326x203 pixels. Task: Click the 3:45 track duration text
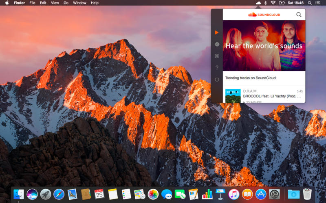point(300,91)
